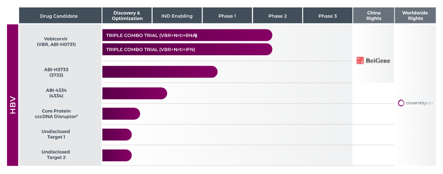Screen dimensions: 443x174
Task: Click the China Rights header
Action: (374, 16)
